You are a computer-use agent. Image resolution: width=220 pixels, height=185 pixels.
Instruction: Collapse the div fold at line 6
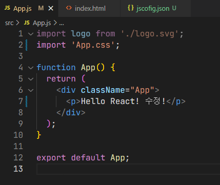(x=31, y=90)
